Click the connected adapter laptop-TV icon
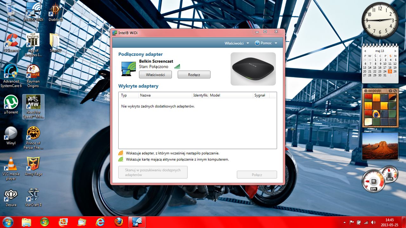The image size is (406, 228). click(129, 69)
